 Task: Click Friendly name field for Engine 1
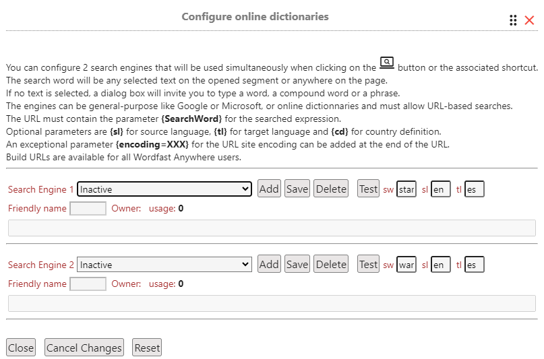(x=88, y=209)
